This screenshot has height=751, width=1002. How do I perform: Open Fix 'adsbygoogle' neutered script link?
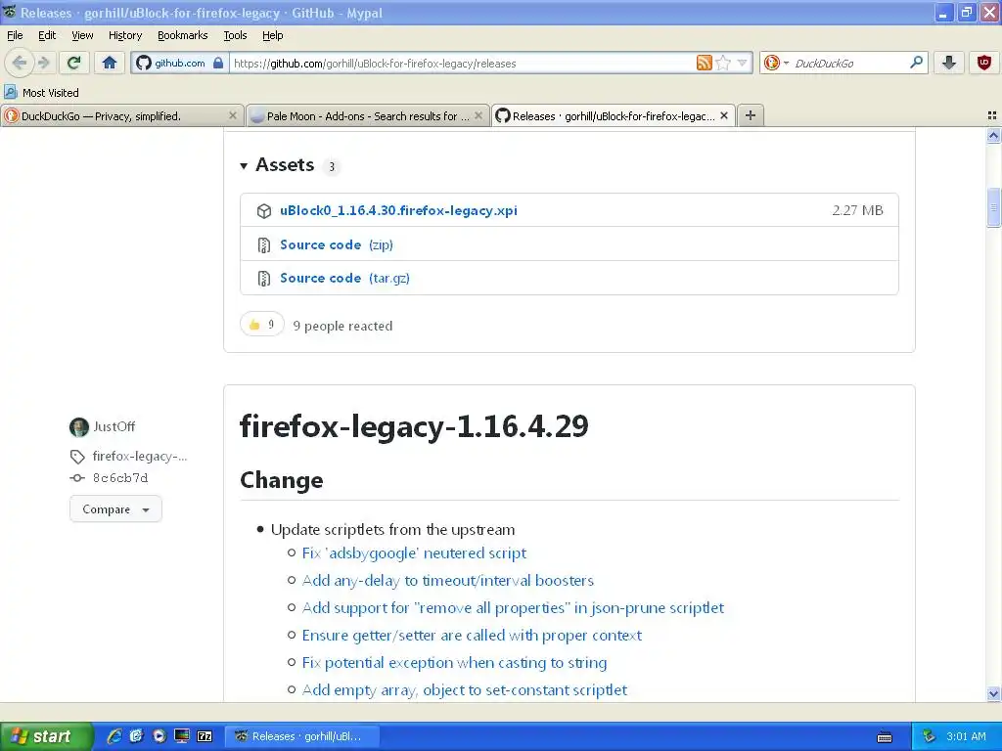point(414,553)
